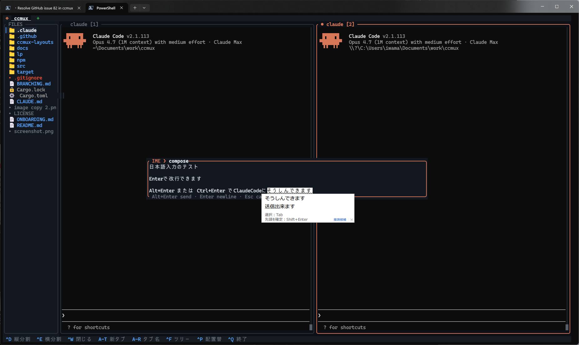Click the Cargo.toml gear icon
Viewport: 579px width, 345px height.
point(12,96)
